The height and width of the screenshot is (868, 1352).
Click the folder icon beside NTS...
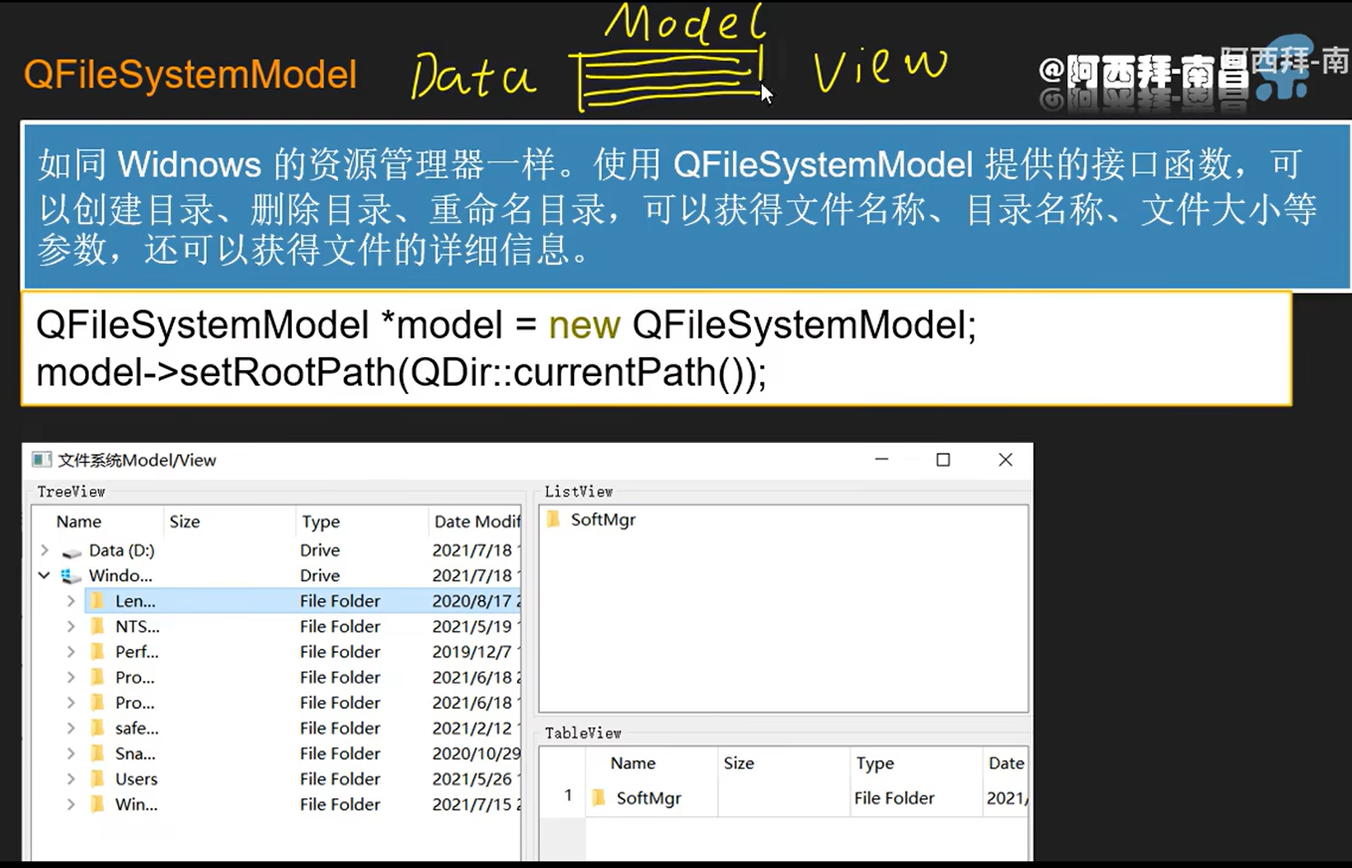tap(97, 626)
